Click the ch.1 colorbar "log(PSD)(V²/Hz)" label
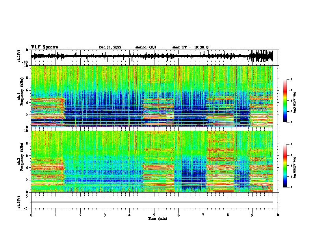Screen dimensions: 312x241 [x=295, y=102]
